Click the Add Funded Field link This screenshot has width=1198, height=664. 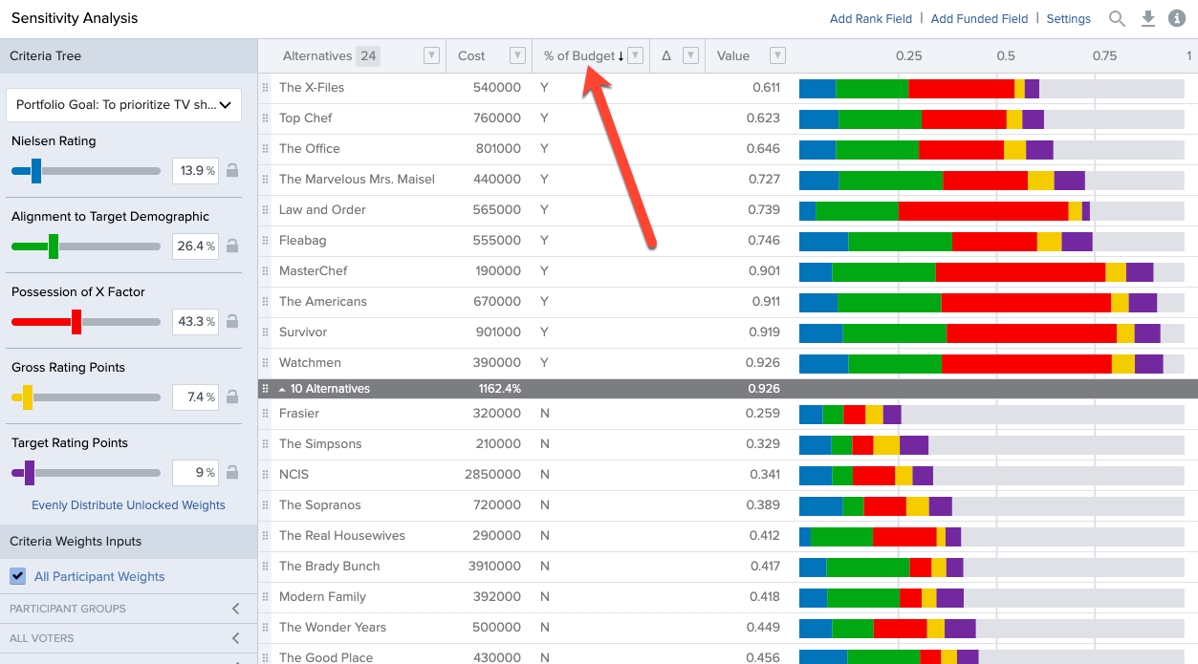980,19
